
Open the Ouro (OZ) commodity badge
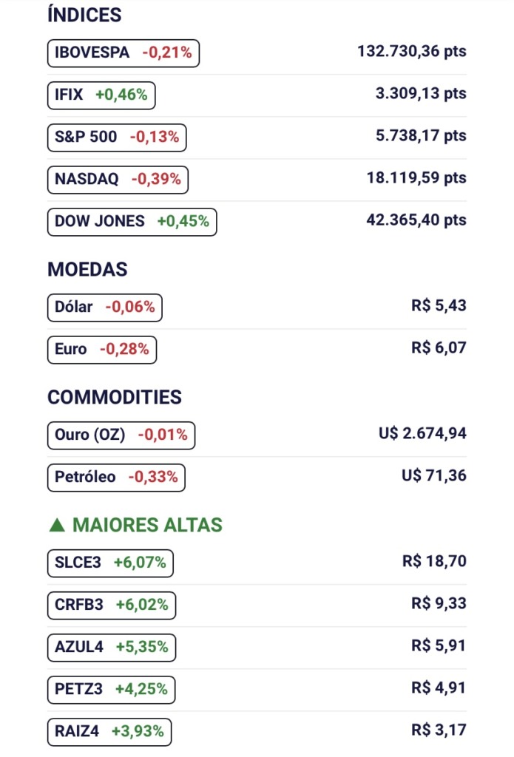[x=121, y=435]
